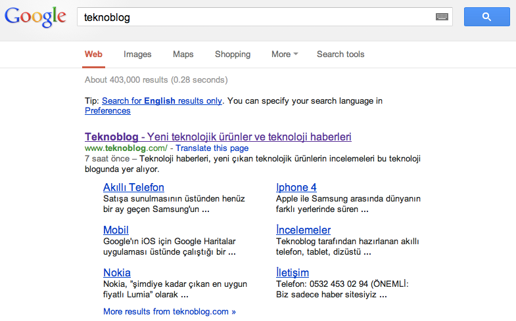Open the Akıllı Telefon sitelink
The image size is (516, 321).
[133, 188]
